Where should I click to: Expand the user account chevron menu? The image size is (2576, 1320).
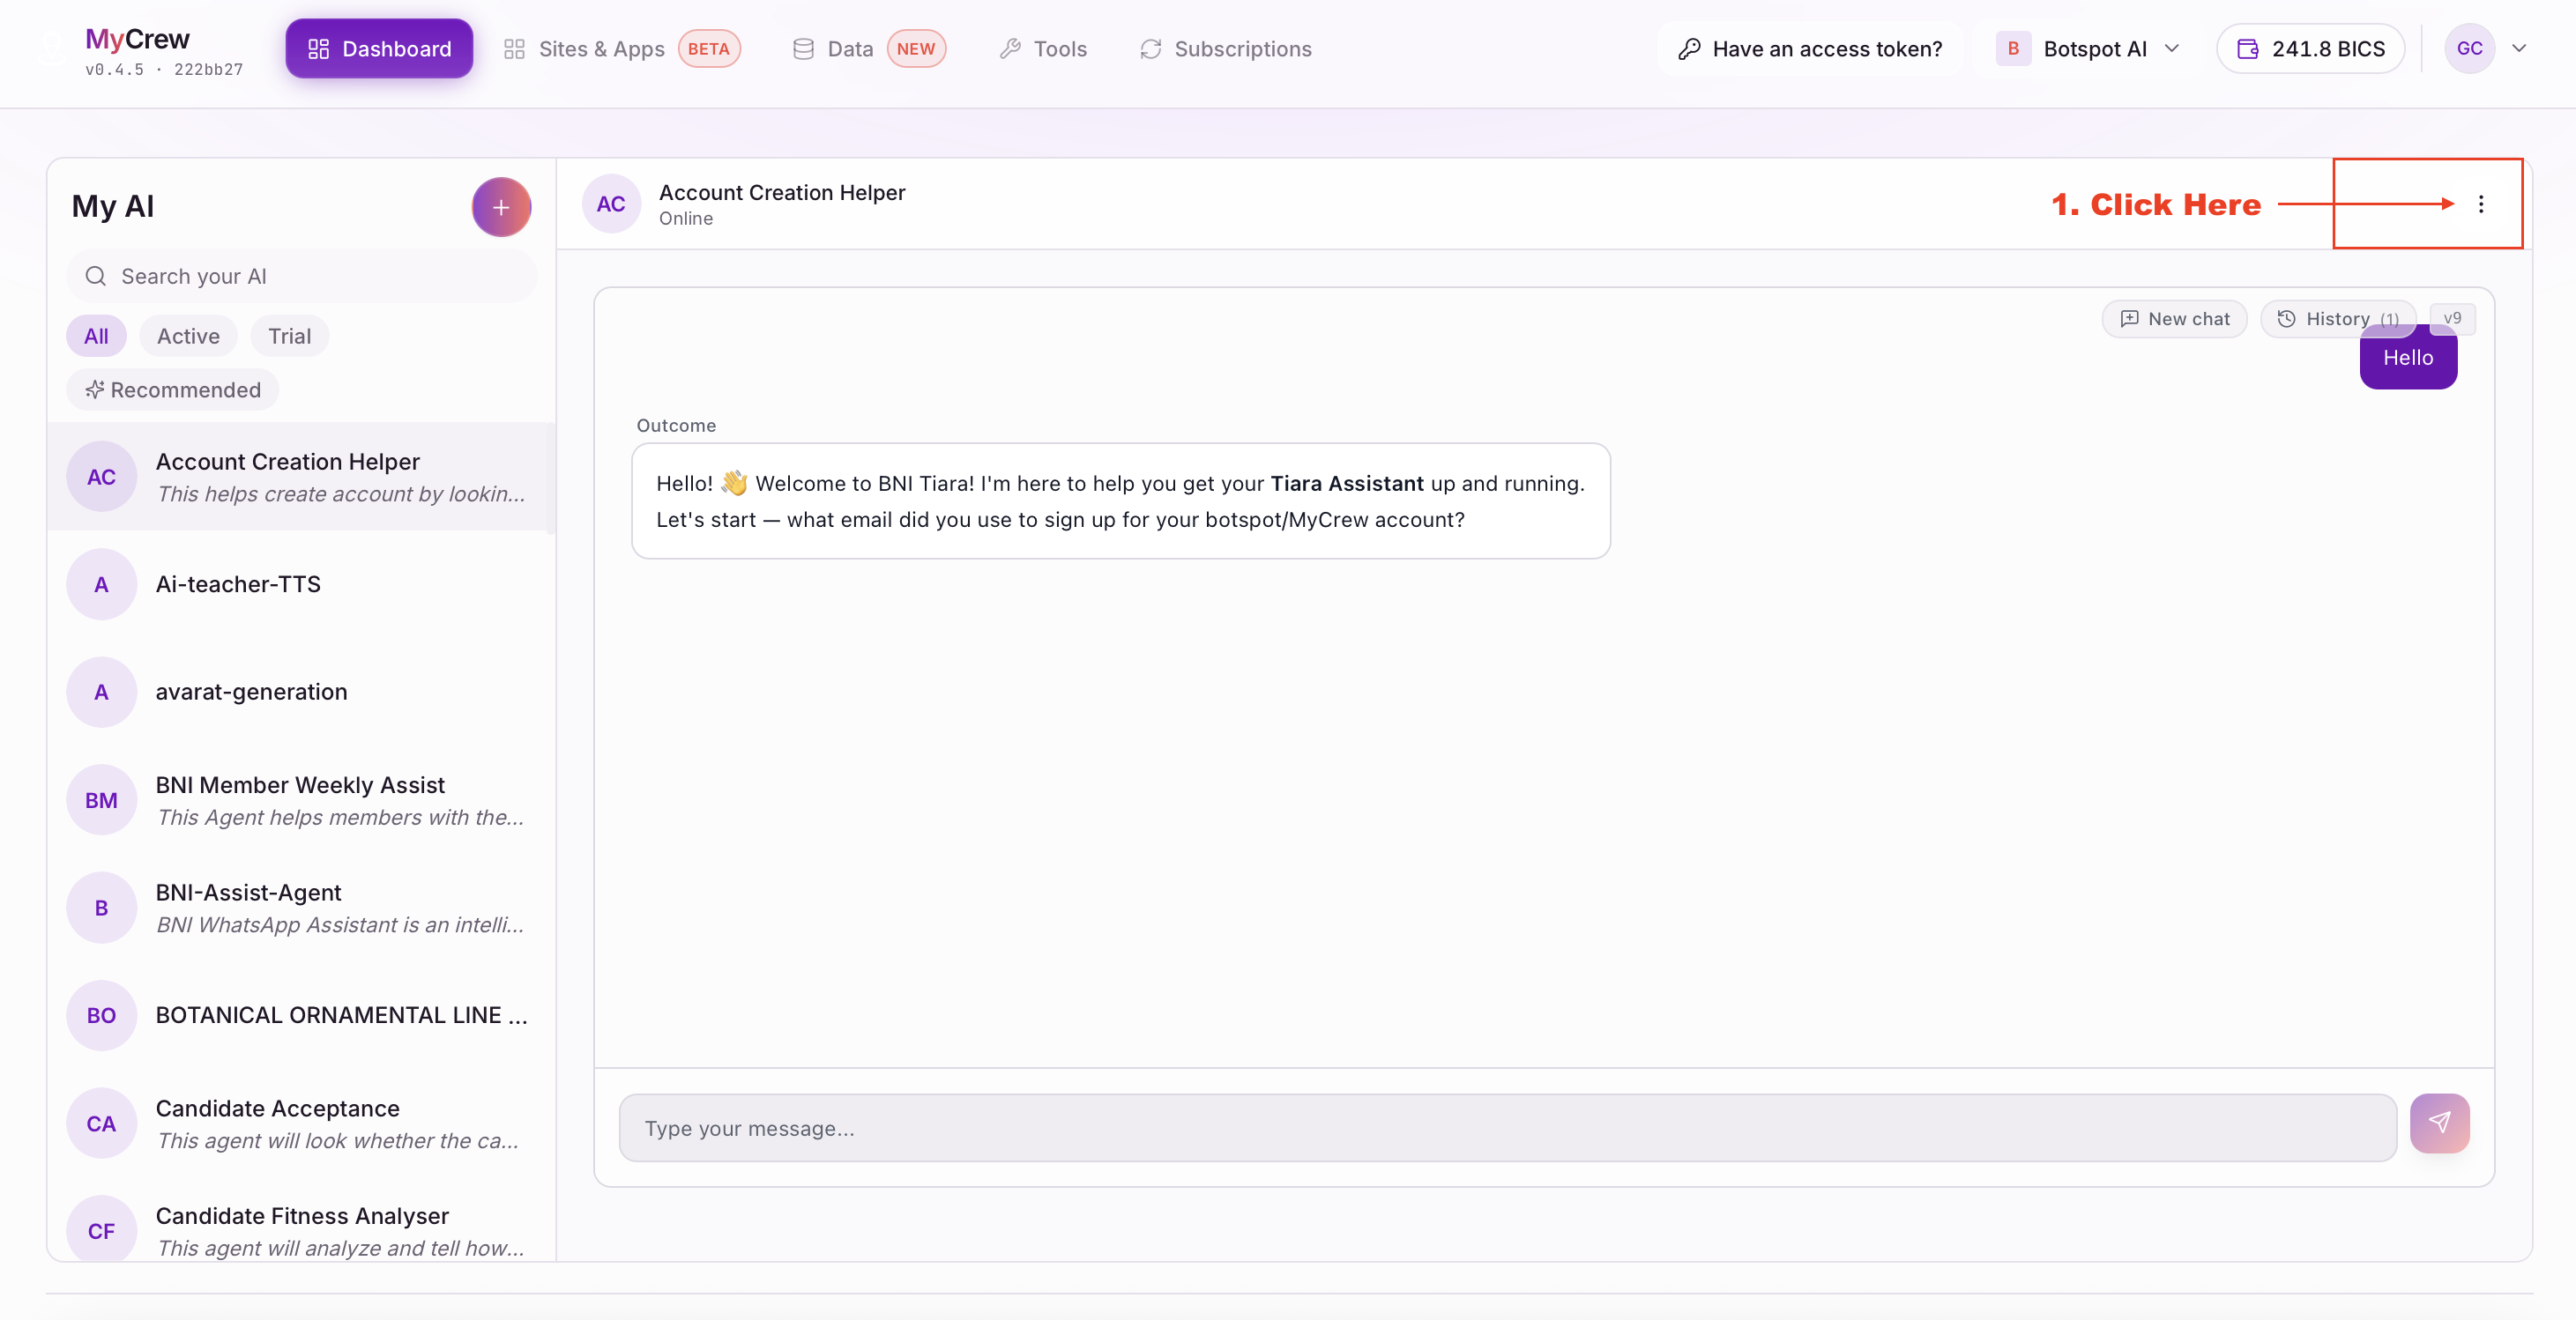[2519, 49]
